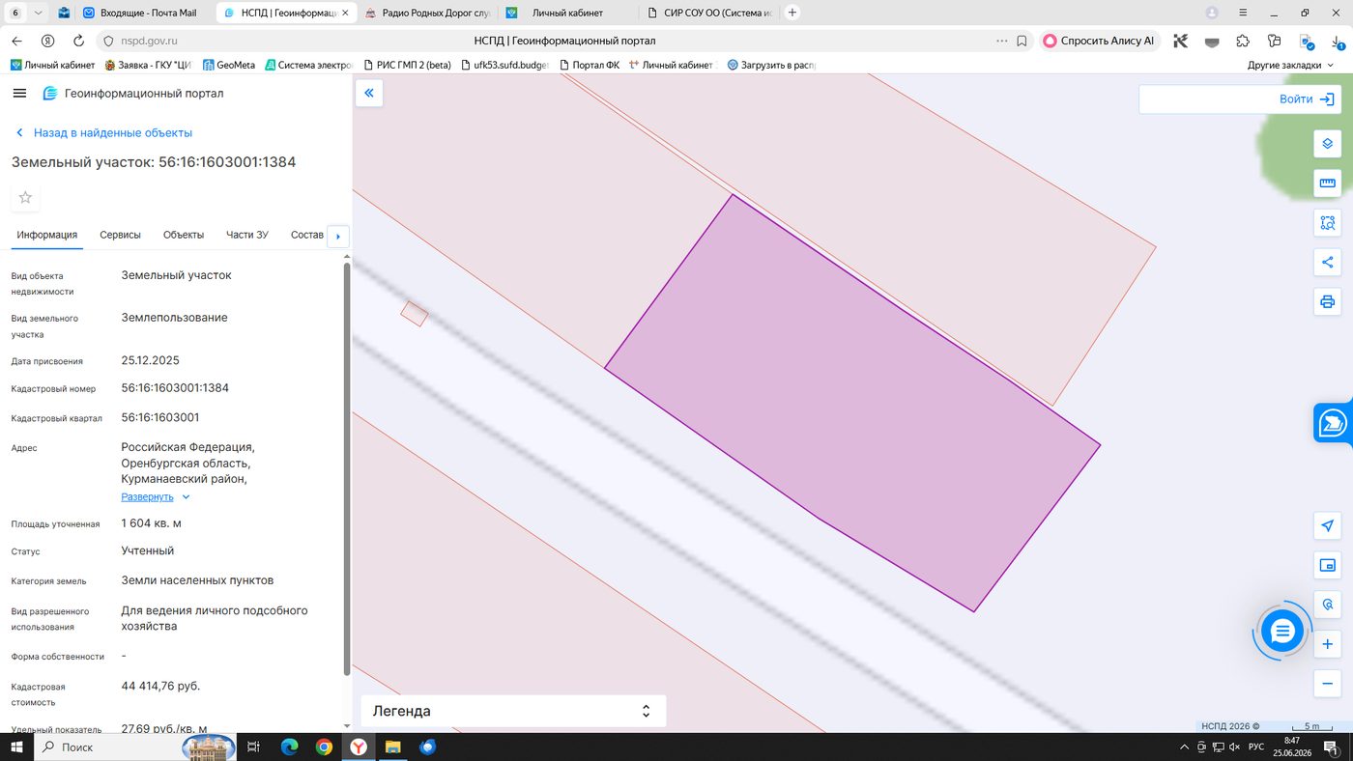Open the GeoMeta bookmark
The width and height of the screenshot is (1353, 761).
point(229,65)
